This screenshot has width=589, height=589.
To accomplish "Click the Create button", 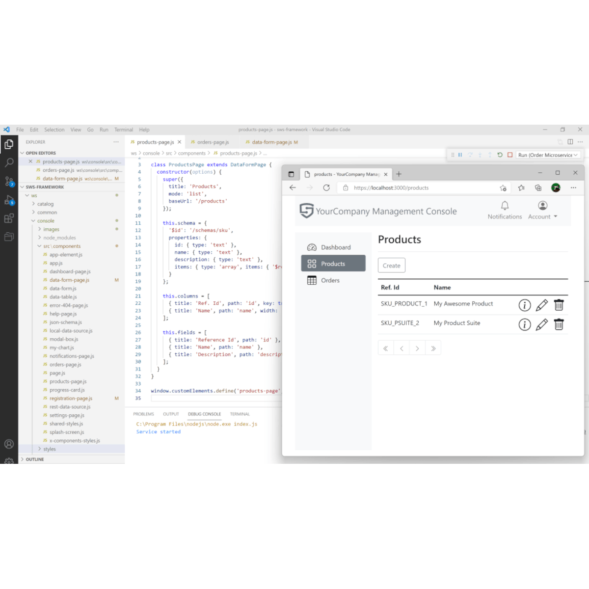I will click(391, 266).
